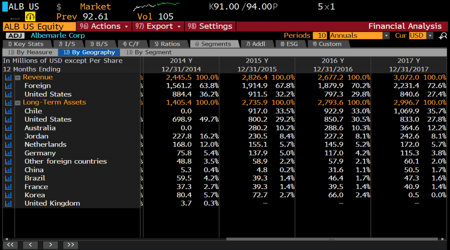Jump to first periods with double-left arrow

point(10,245)
